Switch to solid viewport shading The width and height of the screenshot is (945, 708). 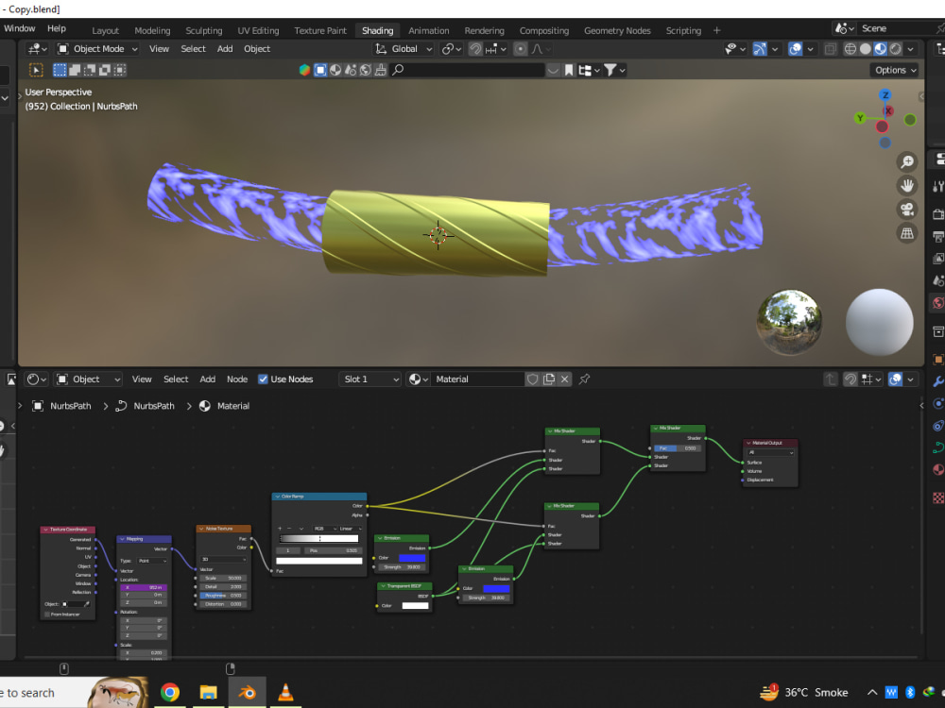coord(866,49)
